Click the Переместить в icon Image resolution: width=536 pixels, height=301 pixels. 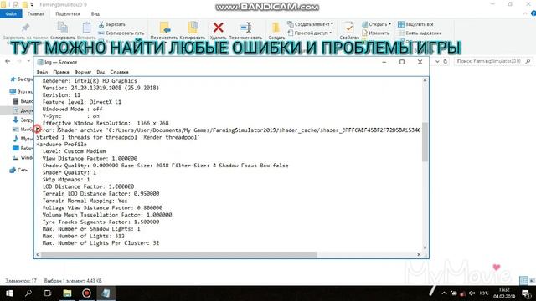[164, 28]
